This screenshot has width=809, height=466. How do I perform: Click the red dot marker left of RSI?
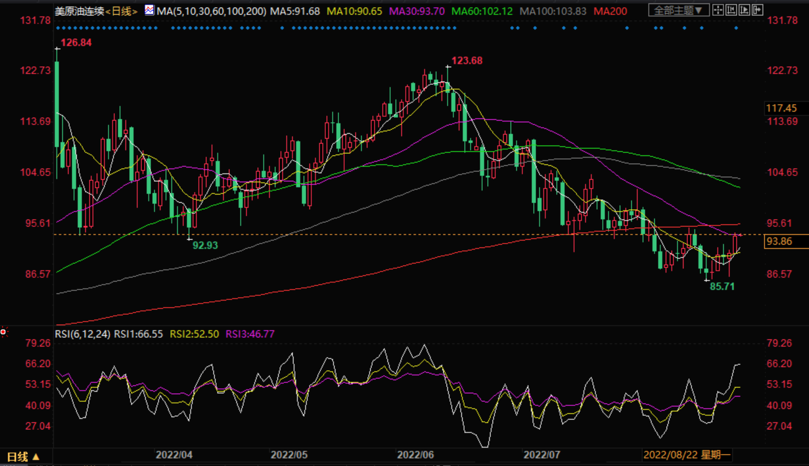(3, 332)
